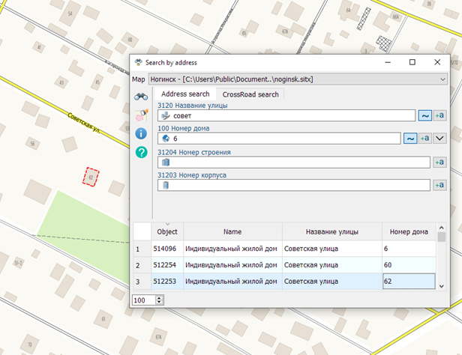The width and height of the screenshot is (462, 355).
Task: Select the Address search tab
Action: pyautogui.click(x=185, y=94)
